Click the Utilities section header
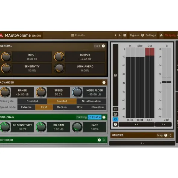 (x=142, y=135)
